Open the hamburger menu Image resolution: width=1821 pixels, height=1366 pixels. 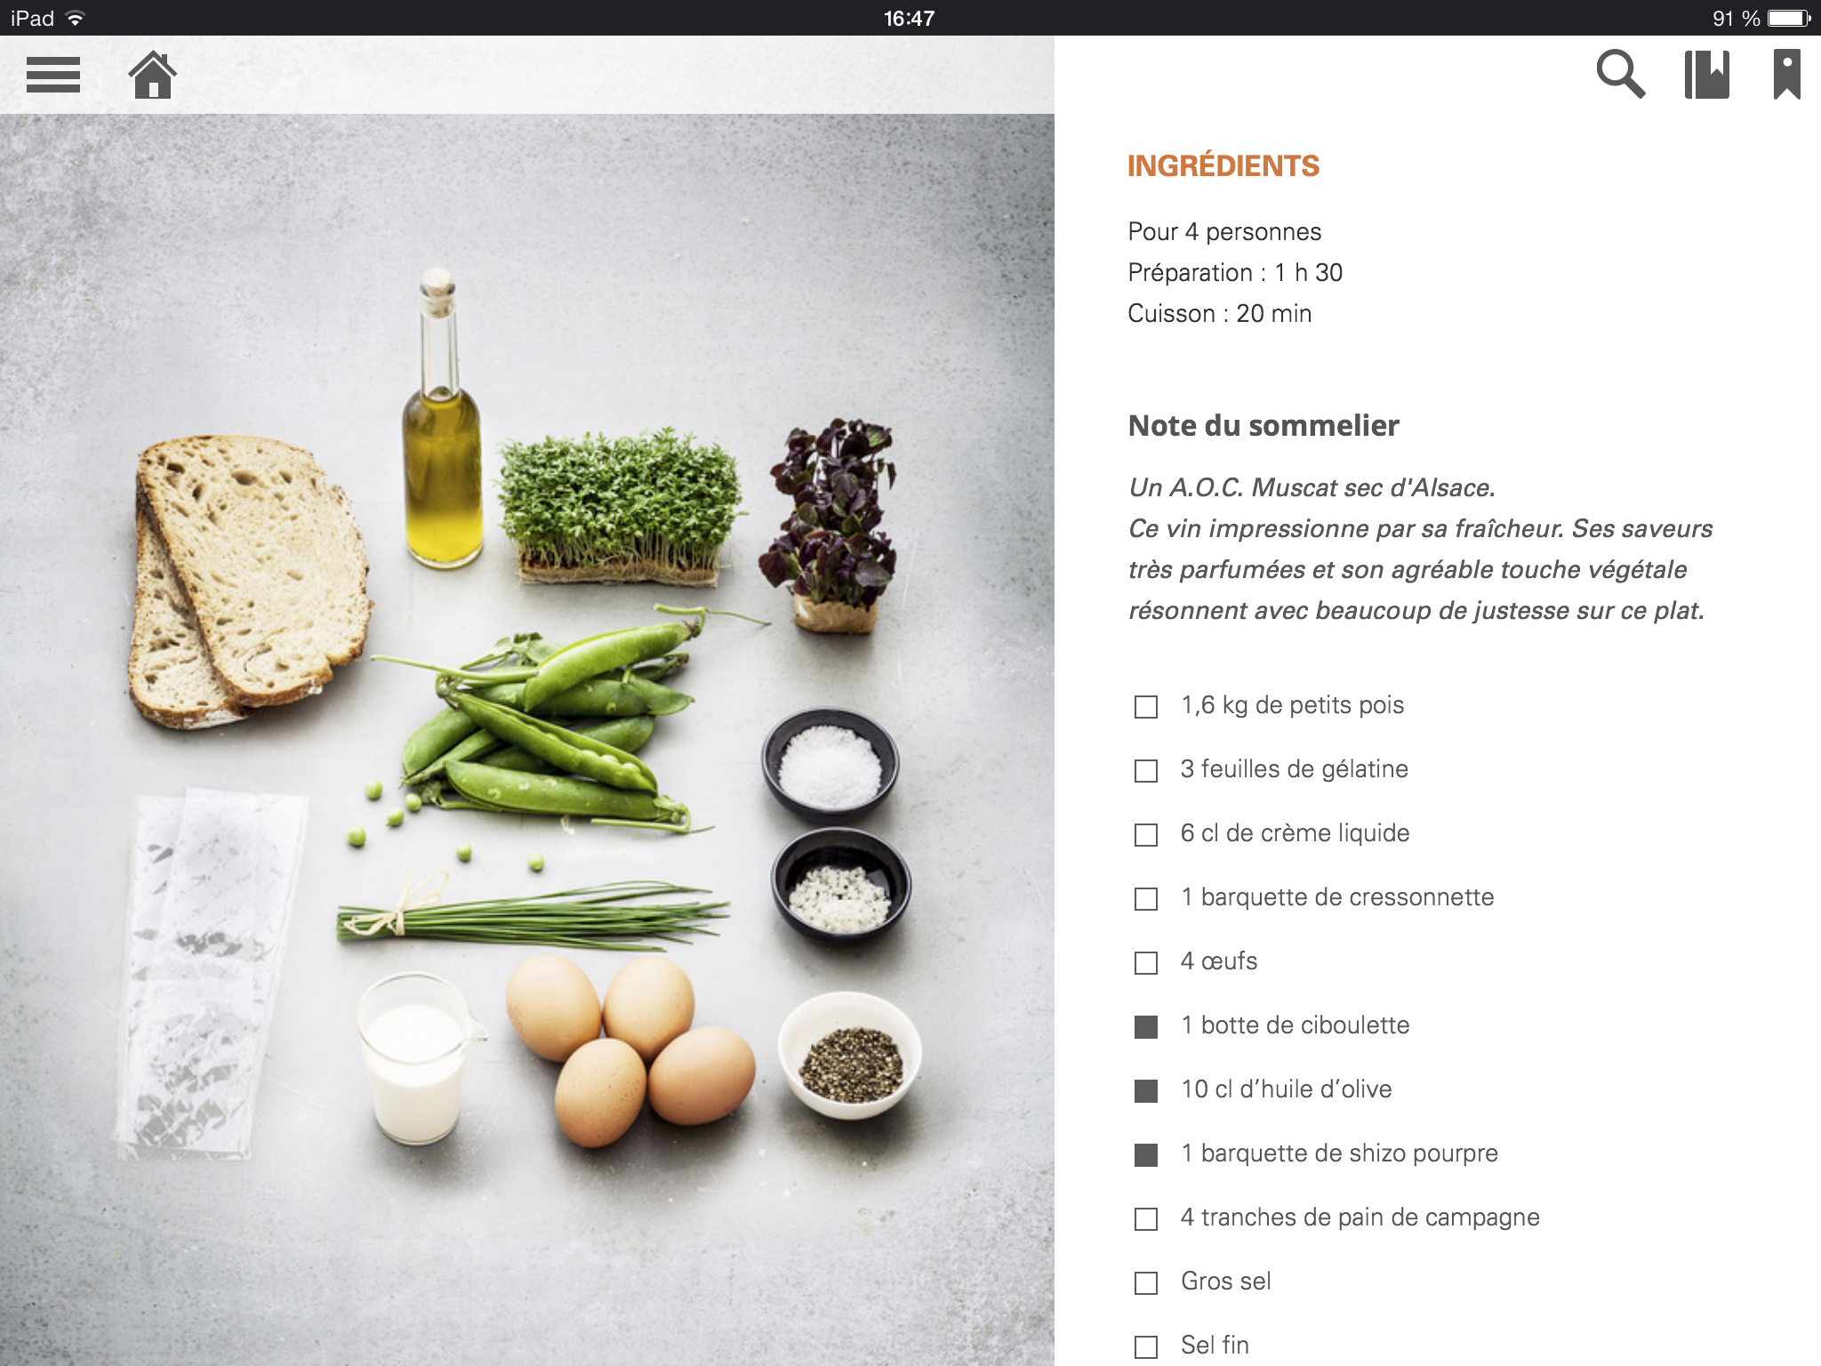(53, 75)
